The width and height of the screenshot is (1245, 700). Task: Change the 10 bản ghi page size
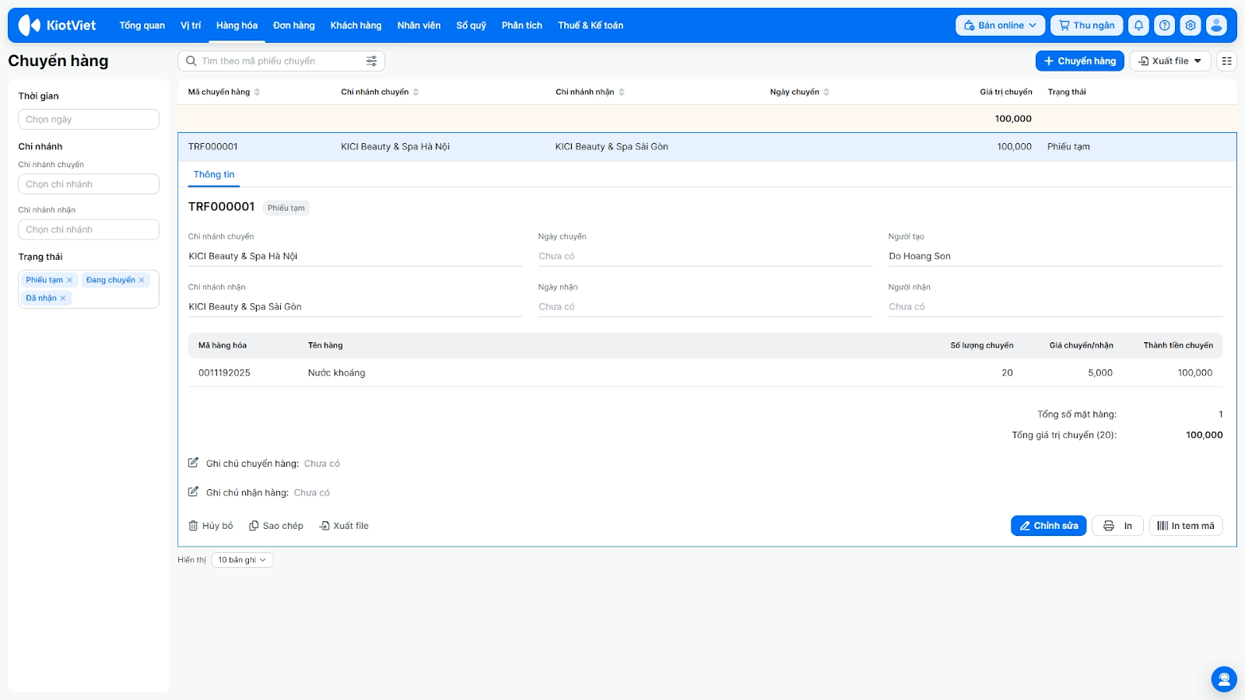[242, 560]
